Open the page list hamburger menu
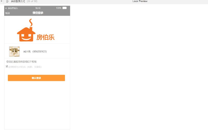The width and height of the screenshot is (208, 137). pos(7,1)
